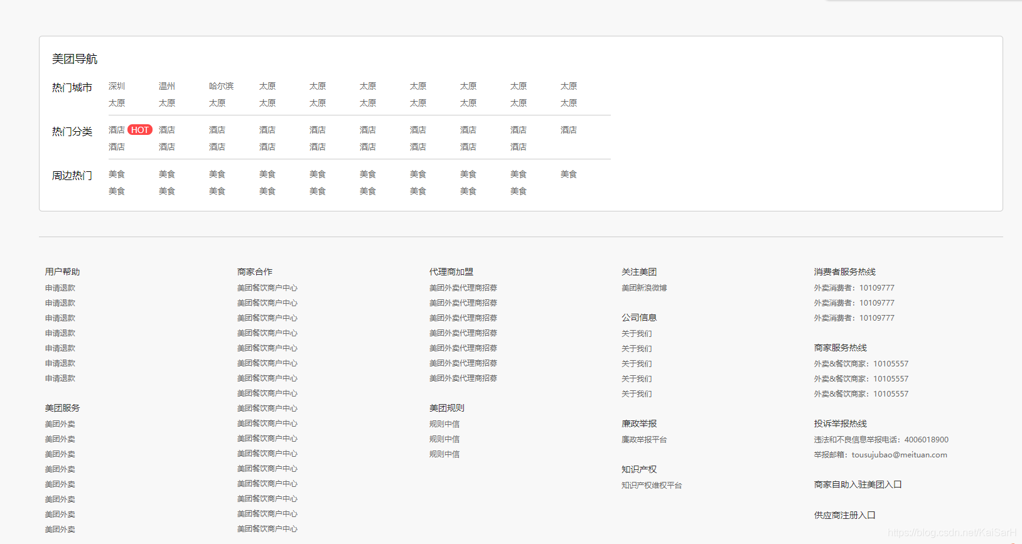The image size is (1022, 544).
Task: Click 商家自助入驻美团入口 link
Action: coord(858,484)
